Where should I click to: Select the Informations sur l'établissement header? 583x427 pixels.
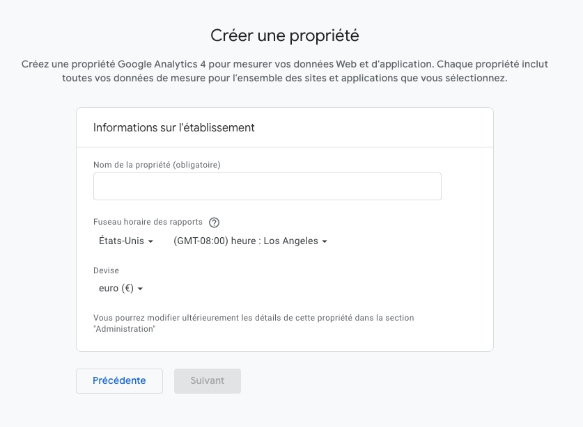(174, 128)
